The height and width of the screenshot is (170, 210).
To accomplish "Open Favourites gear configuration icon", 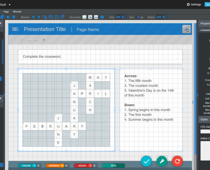I will (102, 17).
